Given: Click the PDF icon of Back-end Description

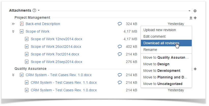Looking at the screenshot, I should (22, 24).
